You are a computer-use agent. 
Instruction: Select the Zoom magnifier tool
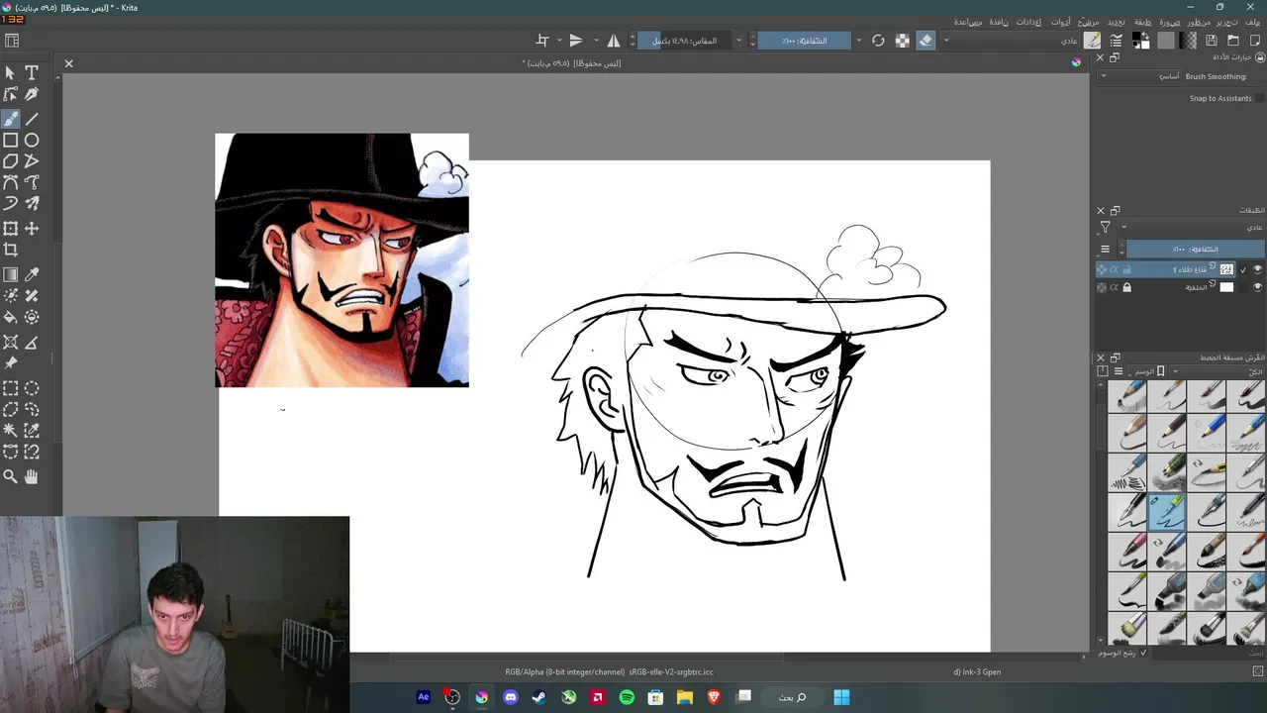10,476
